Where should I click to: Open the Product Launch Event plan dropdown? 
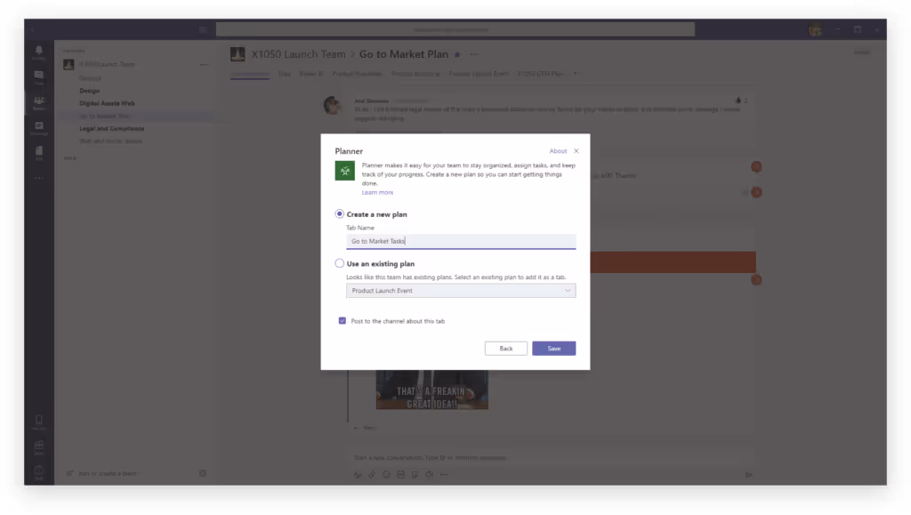click(x=461, y=291)
